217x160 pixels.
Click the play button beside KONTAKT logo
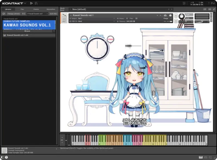pos(31,3)
